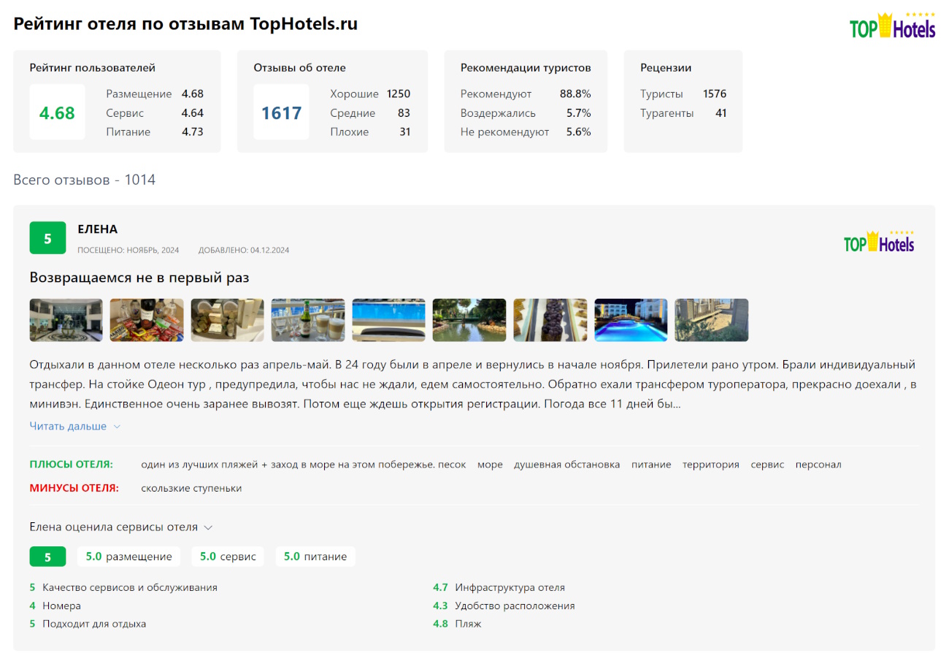Click the ПОСЕЩЕНО: НОЯБРЬ, 2024 label
This screenshot has height=653, width=949.
[x=128, y=250]
